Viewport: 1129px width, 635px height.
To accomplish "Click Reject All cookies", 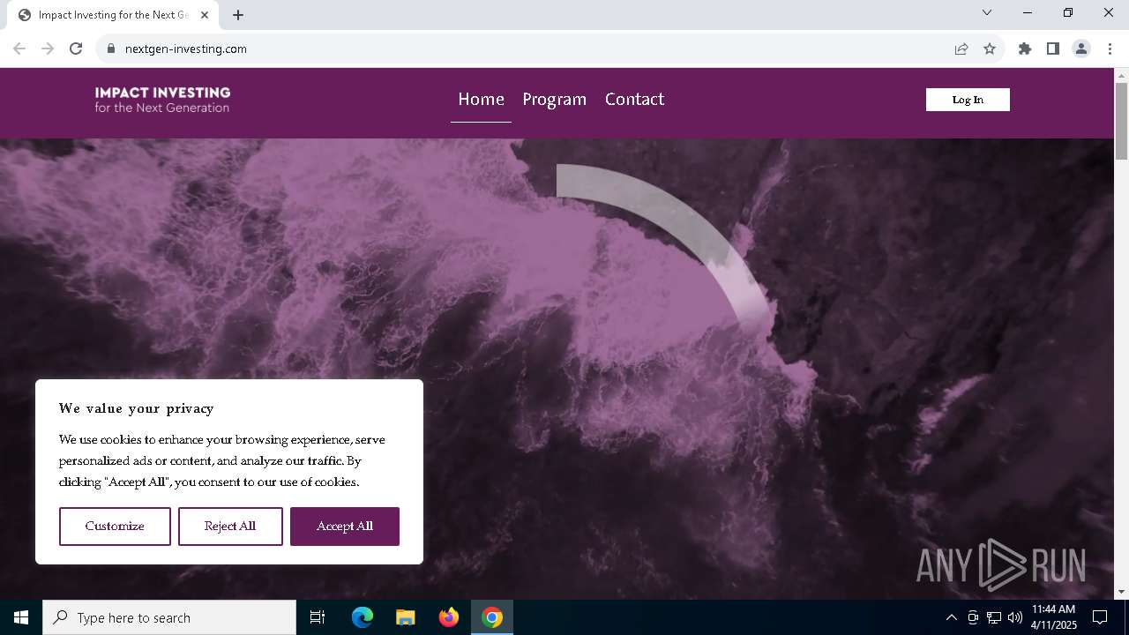I will [230, 527].
